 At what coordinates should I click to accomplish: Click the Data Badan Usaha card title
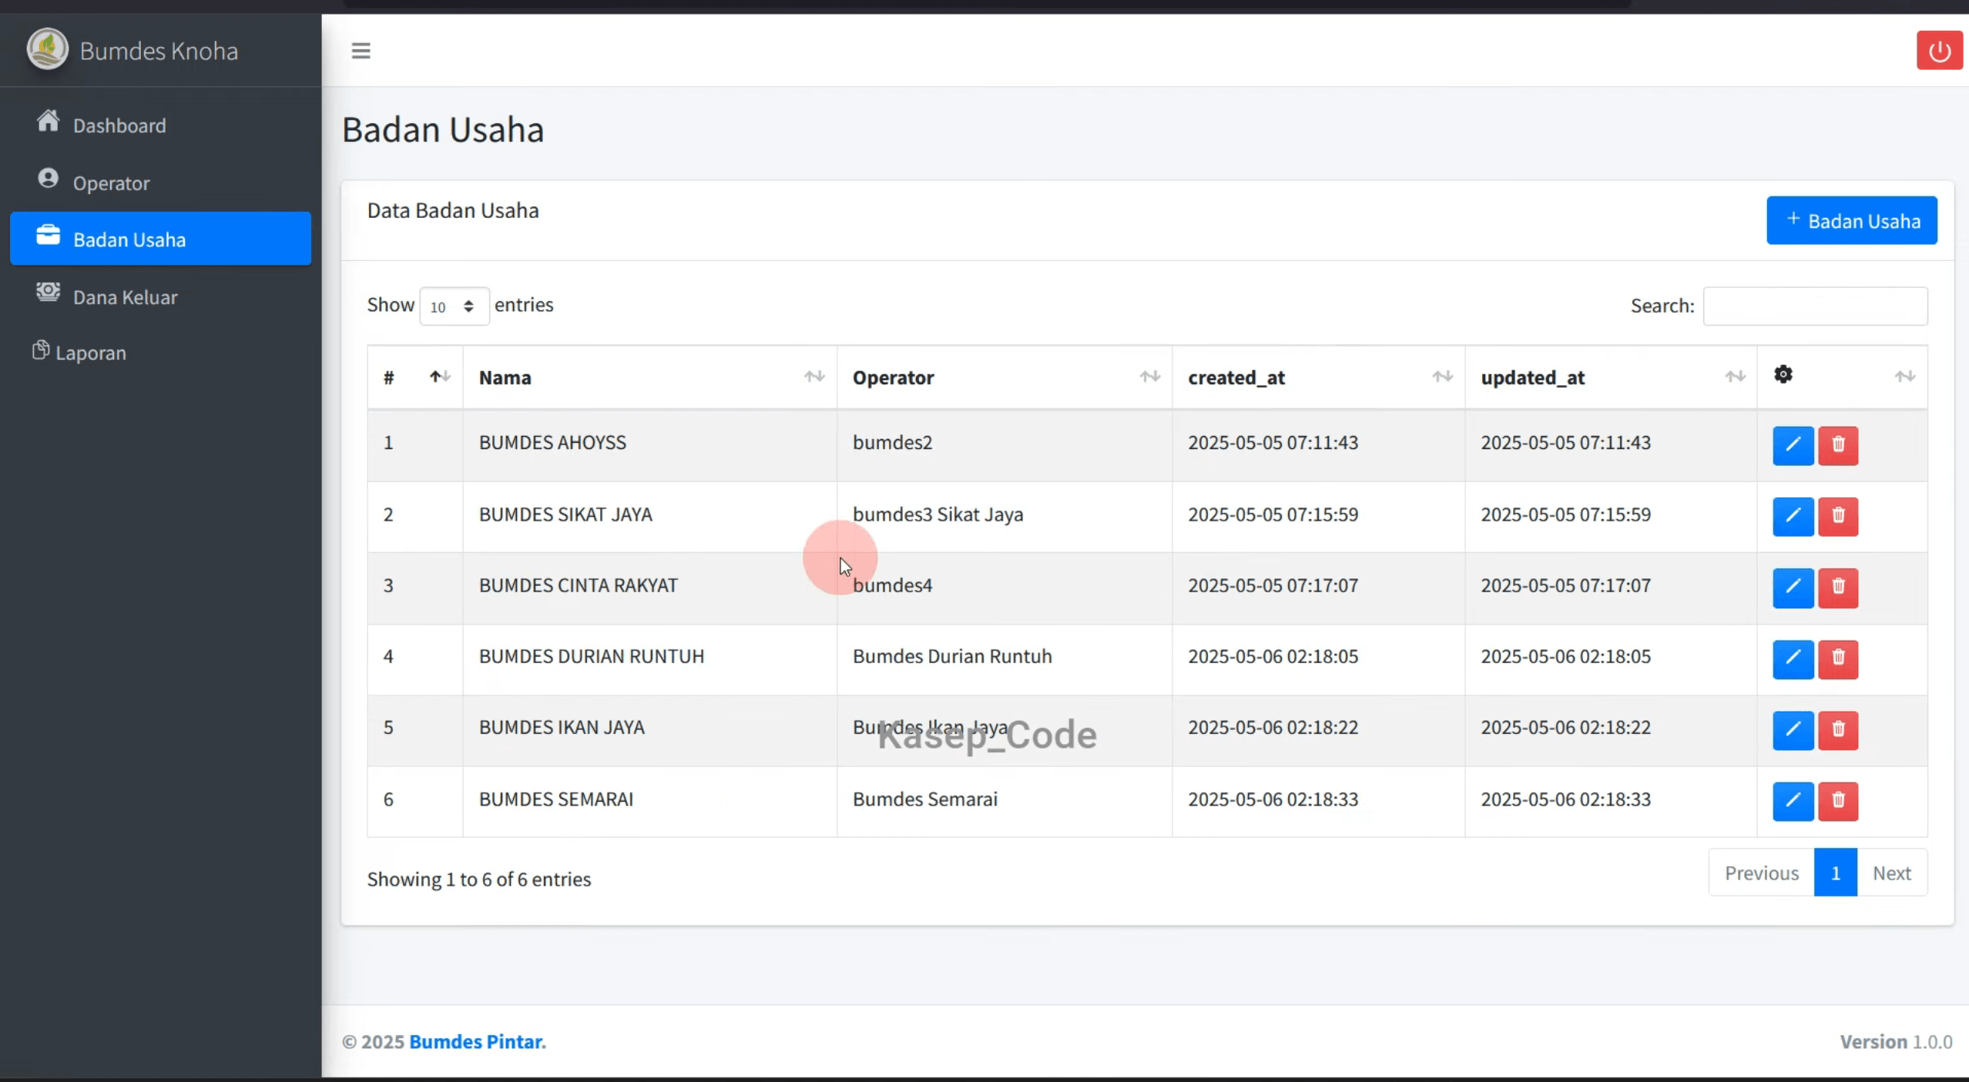453,210
